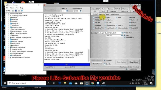
Task: Click Back arrow in Device Manager toolbar
Action: click(x=7, y=10)
